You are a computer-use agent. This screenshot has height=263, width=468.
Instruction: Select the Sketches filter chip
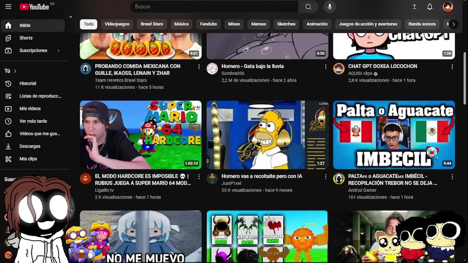[286, 24]
